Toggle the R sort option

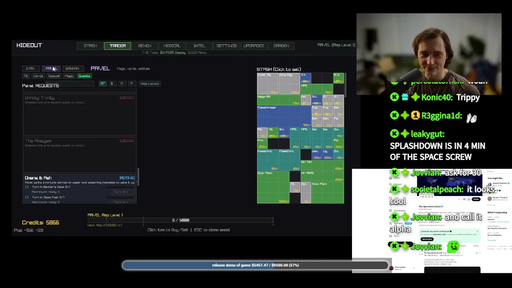pyautogui.click(x=122, y=84)
